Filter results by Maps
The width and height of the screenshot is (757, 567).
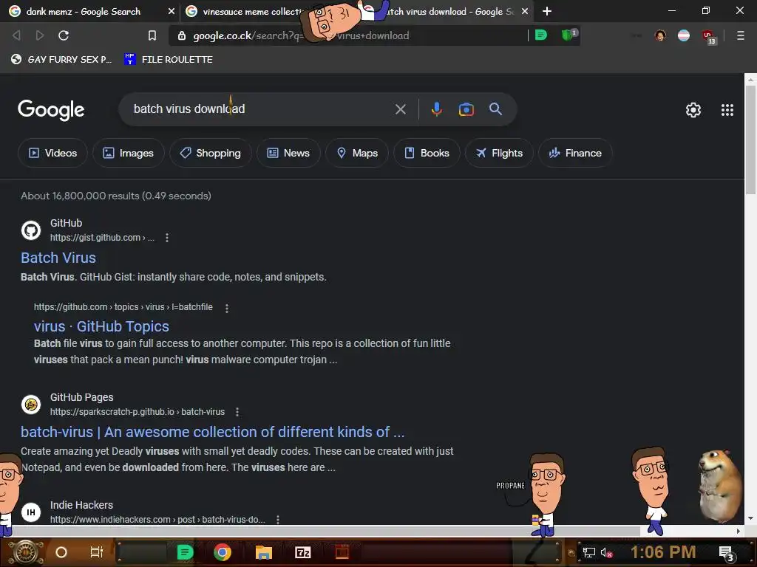pyautogui.click(x=357, y=153)
